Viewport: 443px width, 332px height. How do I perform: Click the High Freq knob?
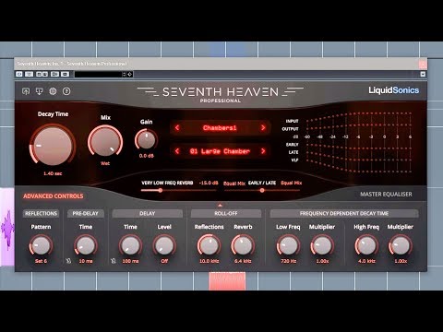[366, 245]
